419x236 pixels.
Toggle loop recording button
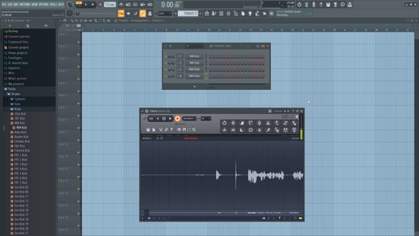point(150,5)
